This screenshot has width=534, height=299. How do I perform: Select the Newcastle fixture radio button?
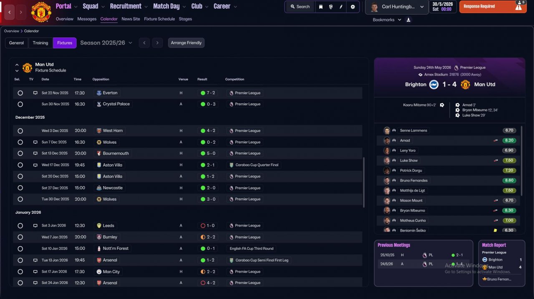(20, 188)
